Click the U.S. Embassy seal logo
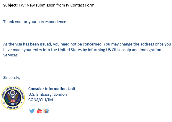Screen dimensions: 172x122 point(13,98)
